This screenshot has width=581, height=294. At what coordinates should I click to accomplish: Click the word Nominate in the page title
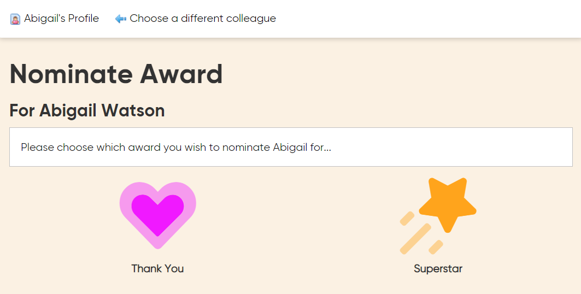point(71,74)
